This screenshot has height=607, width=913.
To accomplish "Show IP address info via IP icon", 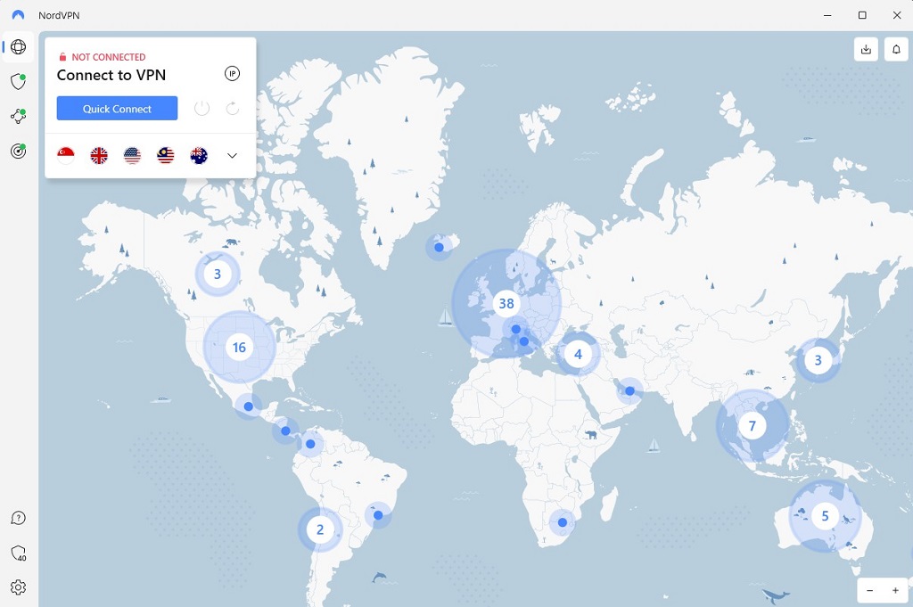I will [x=233, y=73].
